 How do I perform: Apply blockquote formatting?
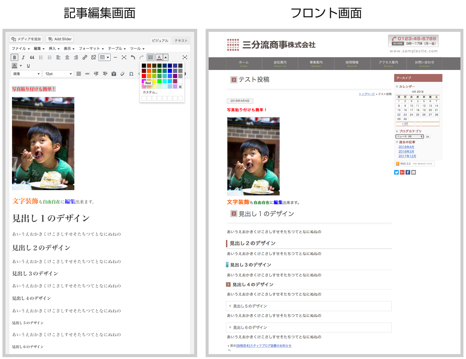[32, 57]
